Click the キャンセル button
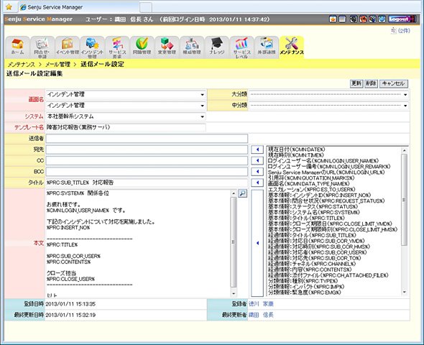Viewport: 424px width, 345px height. tap(393, 83)
